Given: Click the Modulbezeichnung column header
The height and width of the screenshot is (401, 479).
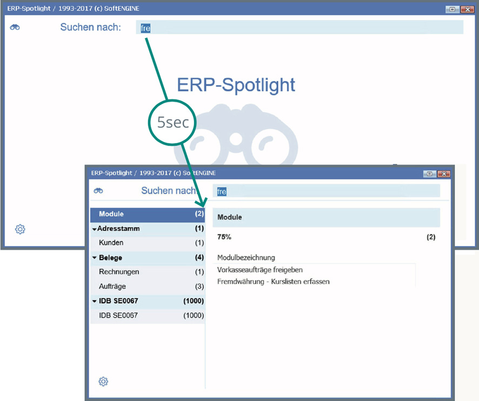Looking at the screenshot, I should [x=246, y=258].
